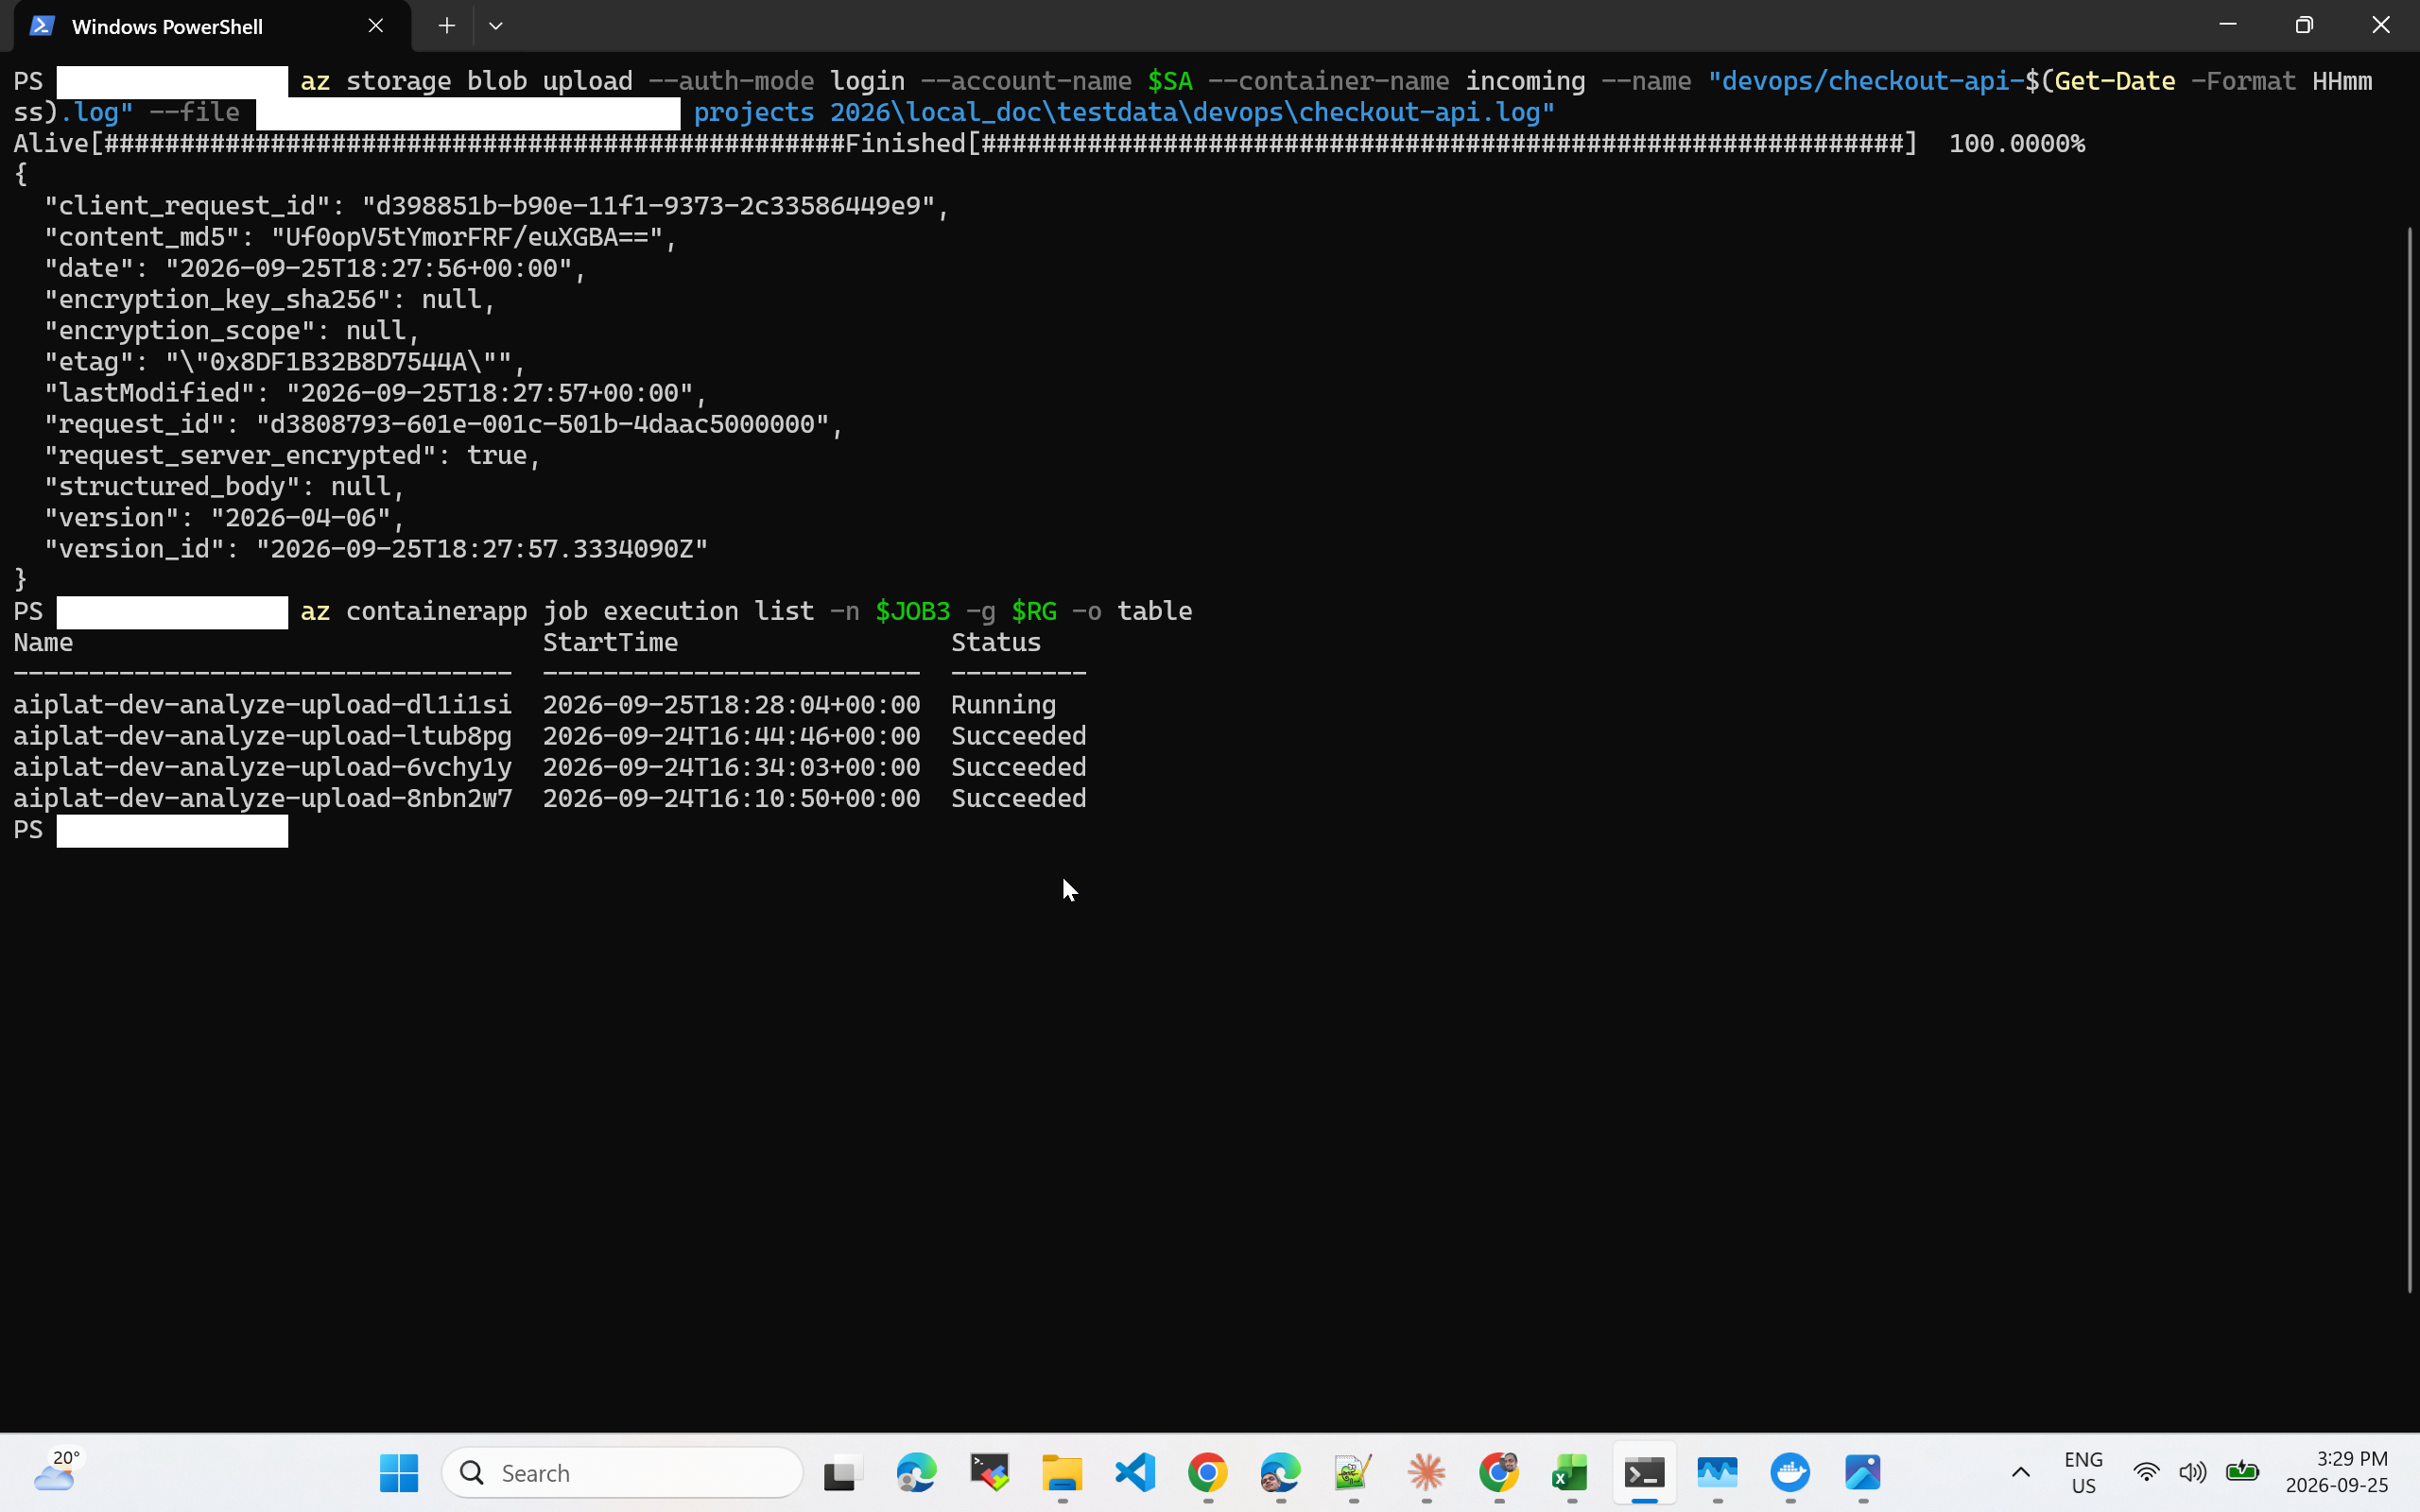The height and width of the screenshot is (1512, 2420).
Task: Open the terminal-with-blocks dev app in taskbar
Action: pos(989,1472)
